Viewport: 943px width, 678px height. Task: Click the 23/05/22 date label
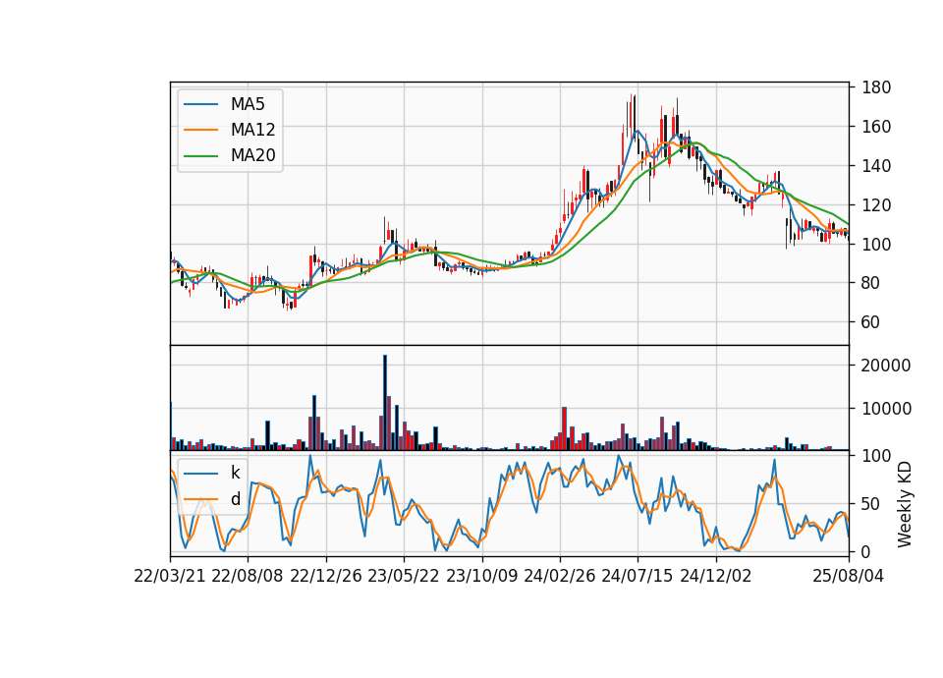[x=404, y=576]
